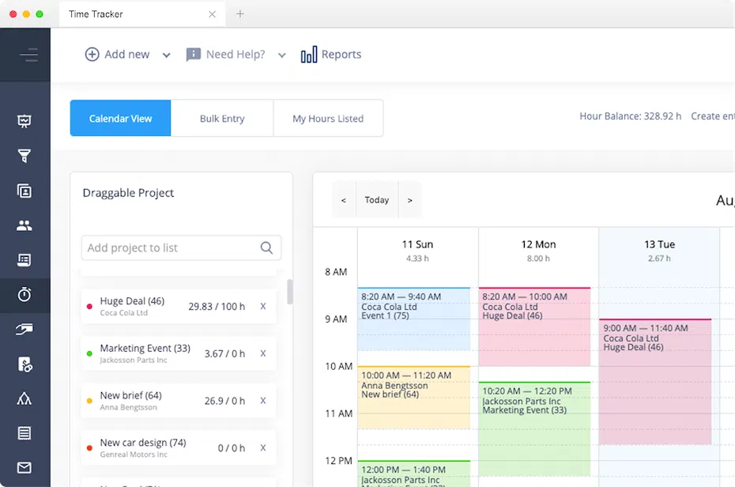Open the 12:00 PM Jackosson Parts entry
Viewport: 735px width, 487px height.
[413, 474]
